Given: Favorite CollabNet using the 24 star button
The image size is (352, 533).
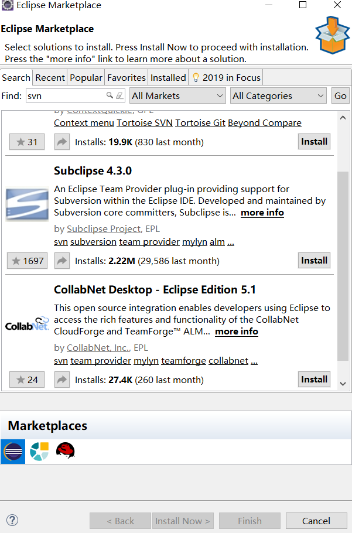Looking at the screenshot, I should click(27, 380).
